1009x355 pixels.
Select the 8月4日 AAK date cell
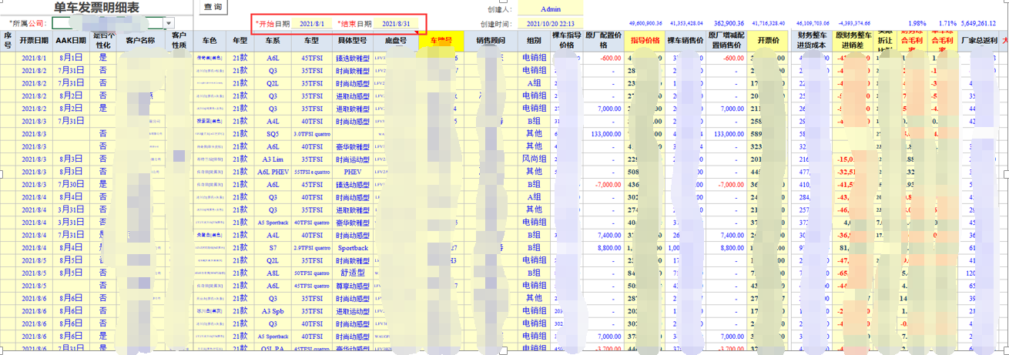70,248
